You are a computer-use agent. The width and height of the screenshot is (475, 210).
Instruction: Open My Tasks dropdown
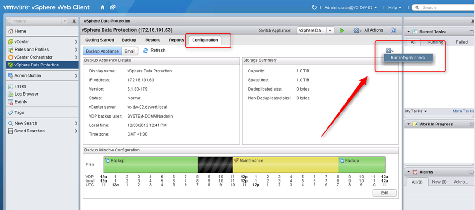(x=416, y=111)
